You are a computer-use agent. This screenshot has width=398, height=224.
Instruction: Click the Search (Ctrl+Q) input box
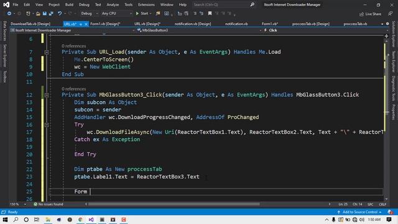(x=221, y=4)
